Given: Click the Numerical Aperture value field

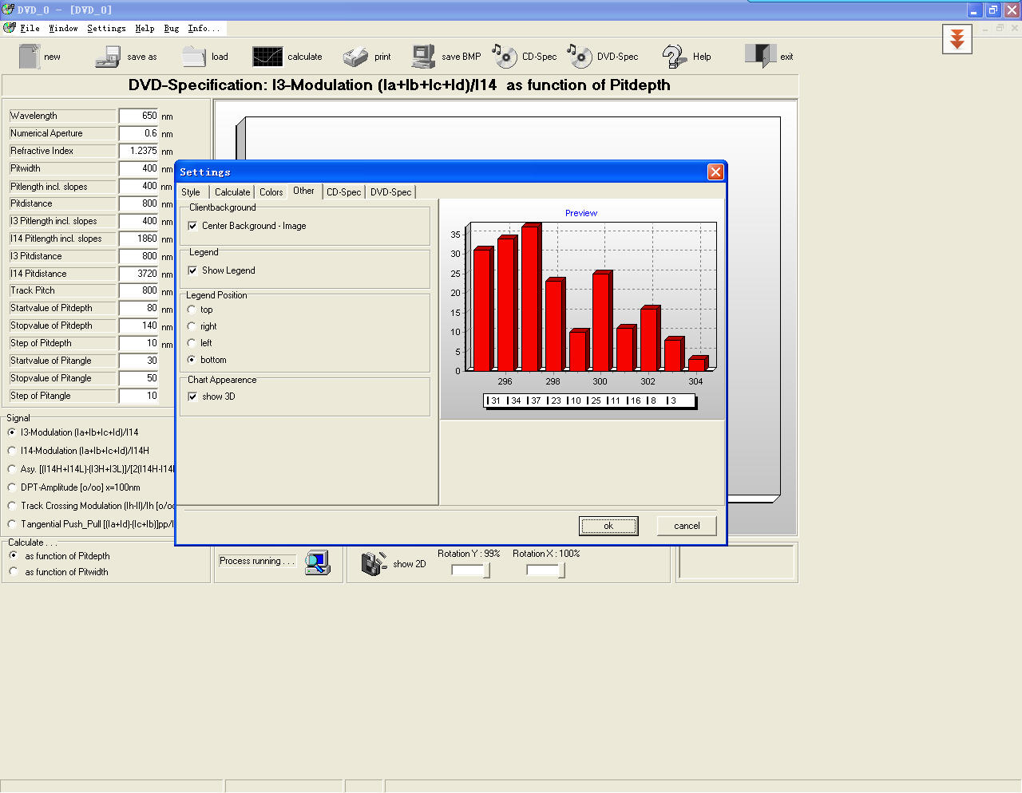Looking at the screenshot, I should pos(139,133).
